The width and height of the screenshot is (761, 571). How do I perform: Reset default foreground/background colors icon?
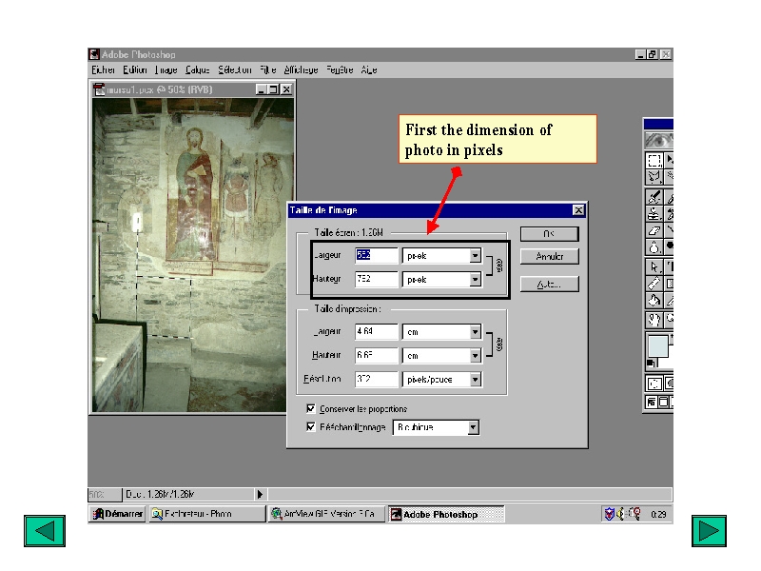click(x=650, y=364)
